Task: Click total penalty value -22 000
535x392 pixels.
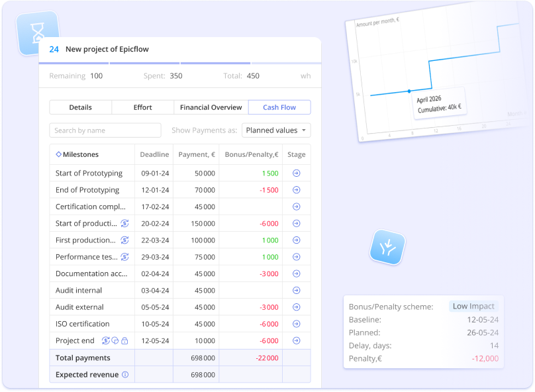Action: (x=267, y=358)
